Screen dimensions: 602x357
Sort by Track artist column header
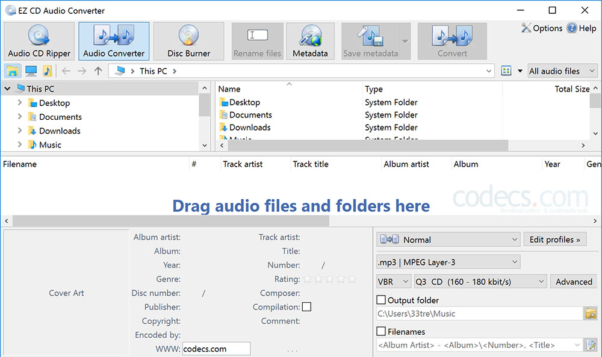pyautogui.click(x=256, y=164)
